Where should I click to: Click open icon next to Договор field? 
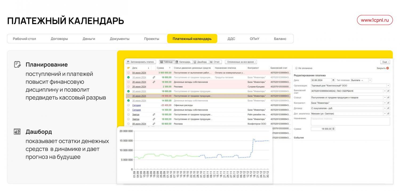click(388, 108)
